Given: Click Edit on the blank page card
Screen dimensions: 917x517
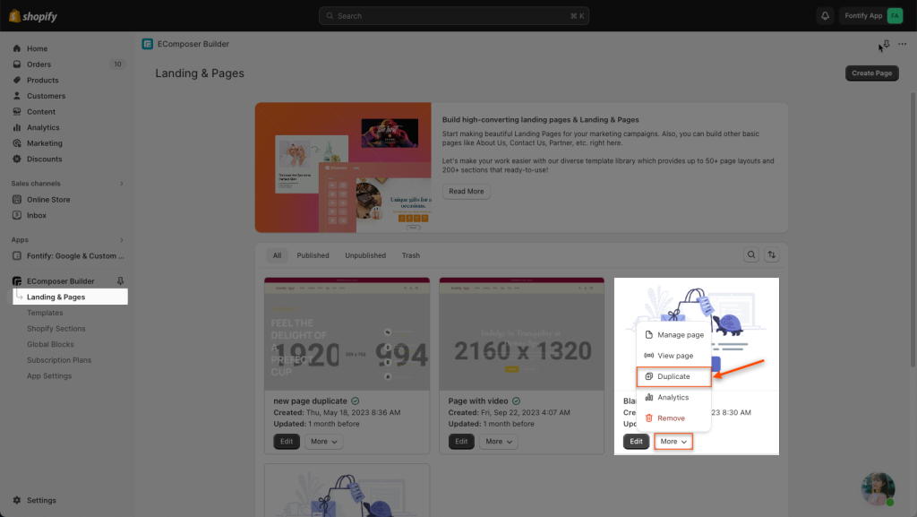Looking at the screenshot, I should click(x=637, y=442).
